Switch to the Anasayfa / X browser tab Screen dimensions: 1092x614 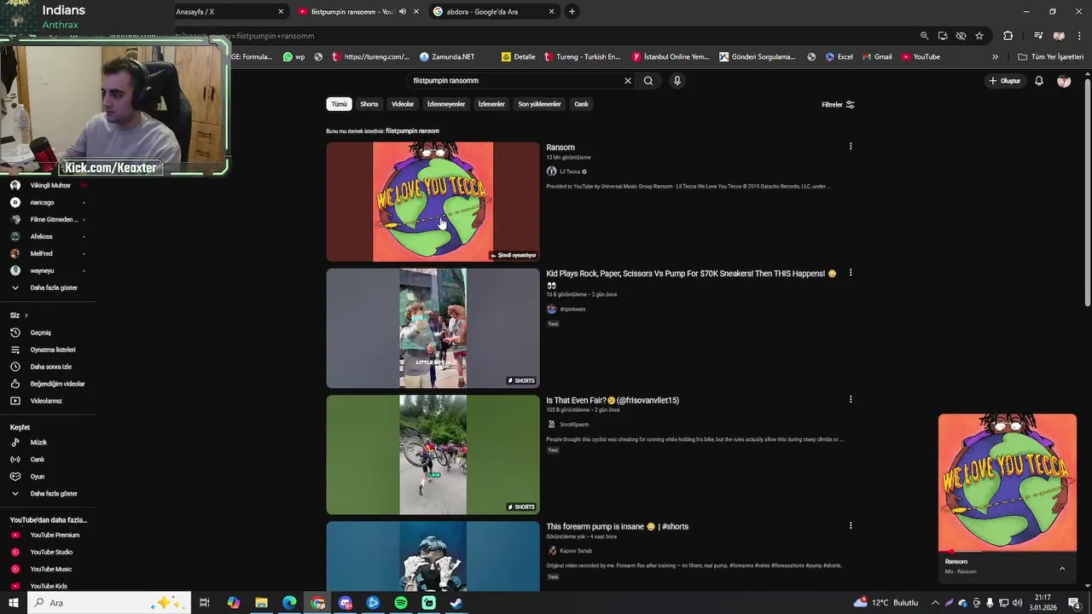click(x=224, y=12)
